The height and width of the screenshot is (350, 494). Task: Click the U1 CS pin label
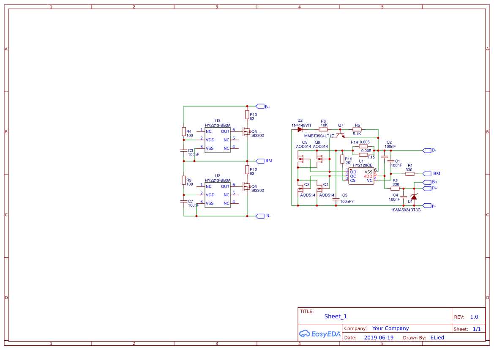tap(353, 180)
